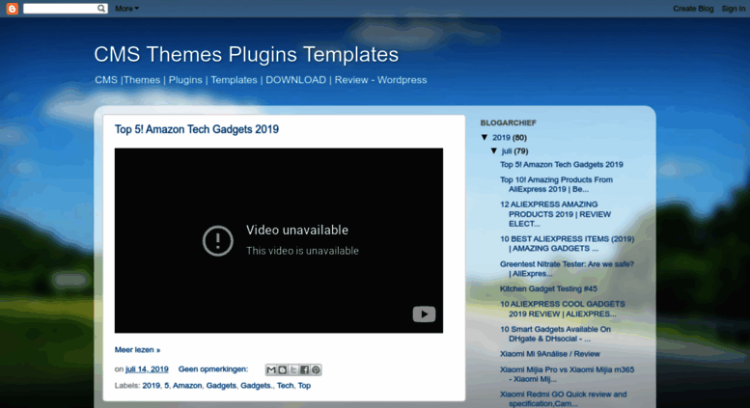
Task: Open the Gadgets. label link
Action: (257, 385)
